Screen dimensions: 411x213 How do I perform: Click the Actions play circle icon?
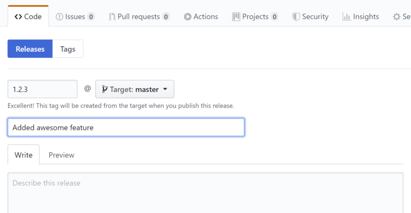[x=188, y=16]
